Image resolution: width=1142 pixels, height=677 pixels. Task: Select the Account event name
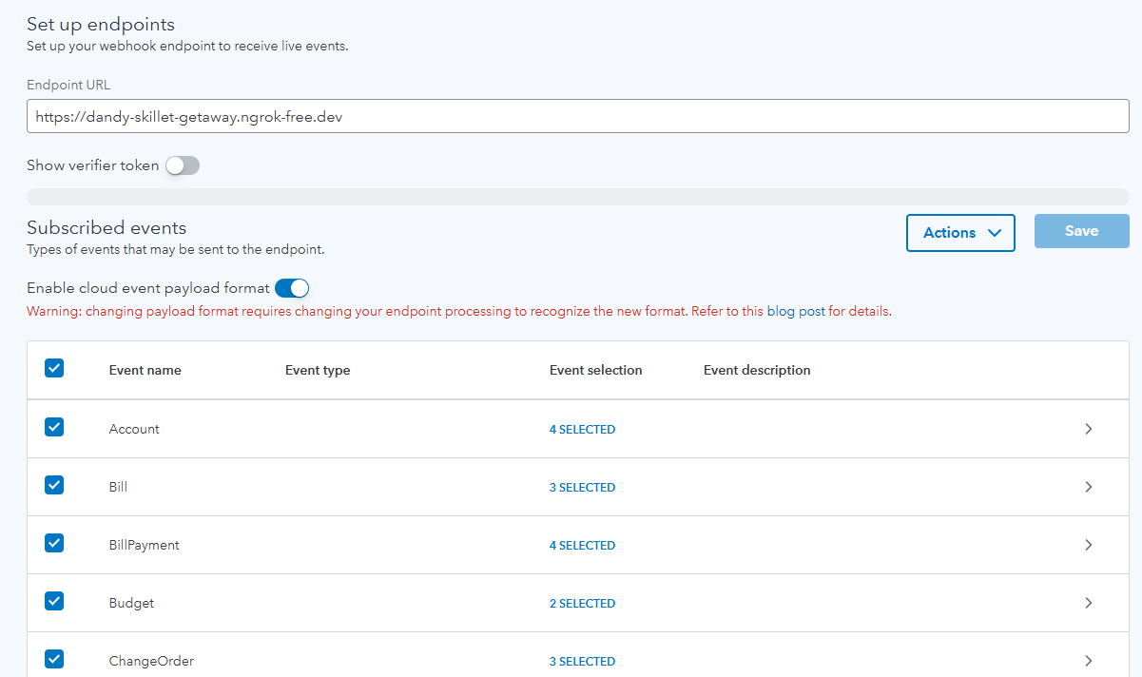134,429
